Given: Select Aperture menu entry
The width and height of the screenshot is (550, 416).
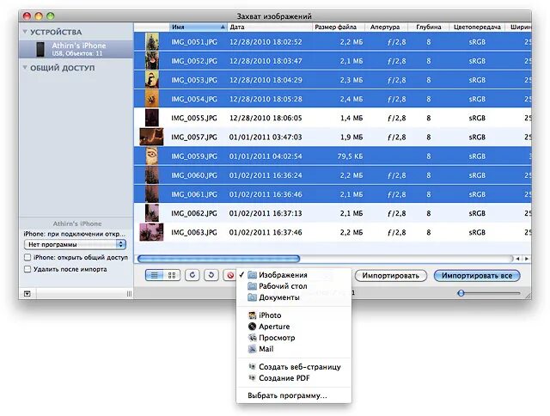Looking at the screenshot, I should (x=294, y=327).
